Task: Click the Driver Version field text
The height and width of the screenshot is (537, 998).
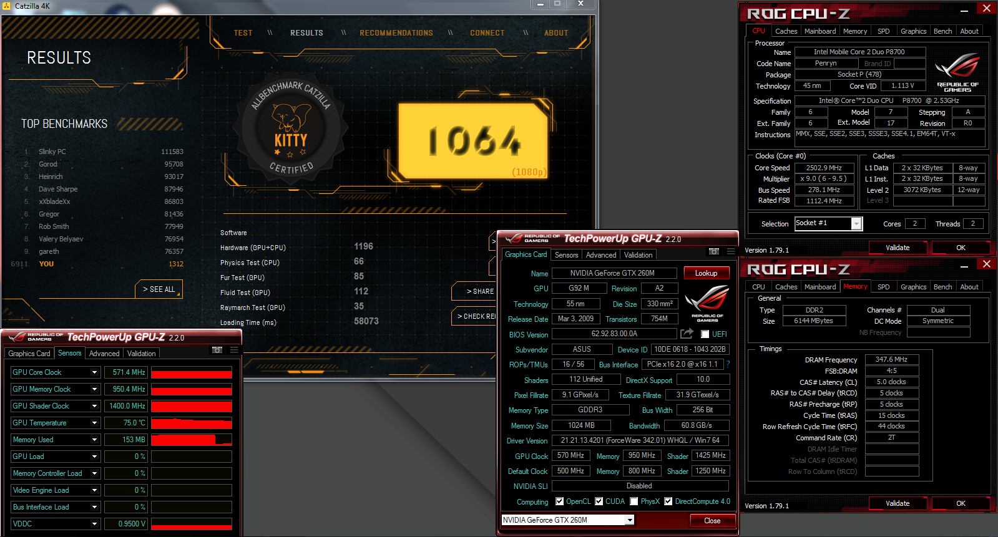Action: point(640,440)
